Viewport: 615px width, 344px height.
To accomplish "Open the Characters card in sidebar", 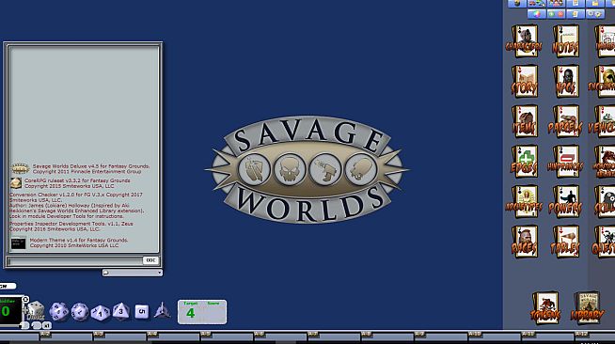I will [525, 40].
